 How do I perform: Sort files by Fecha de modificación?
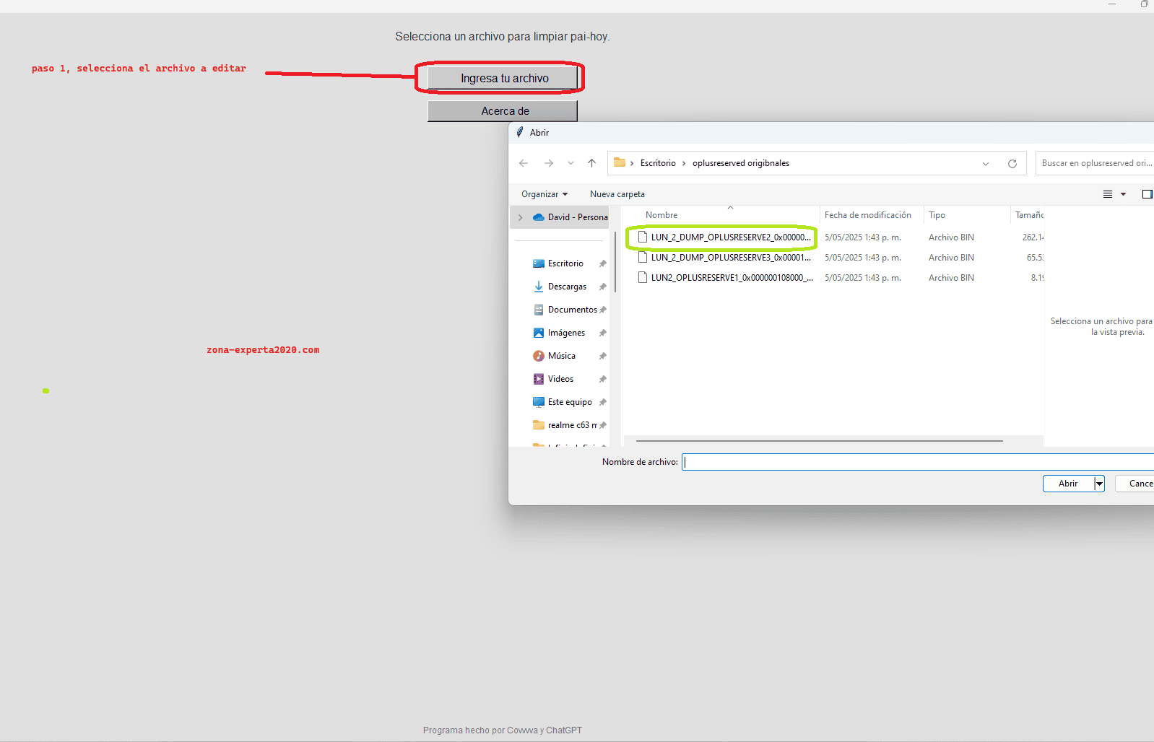tap(868, 215)
